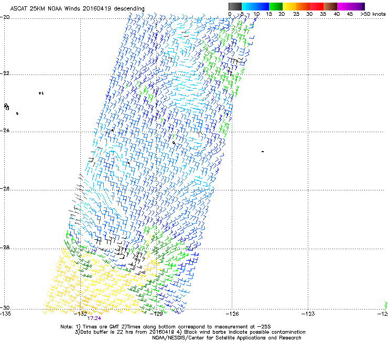
Task: Click the legend value '25'
Action: (x=296, y=14)
